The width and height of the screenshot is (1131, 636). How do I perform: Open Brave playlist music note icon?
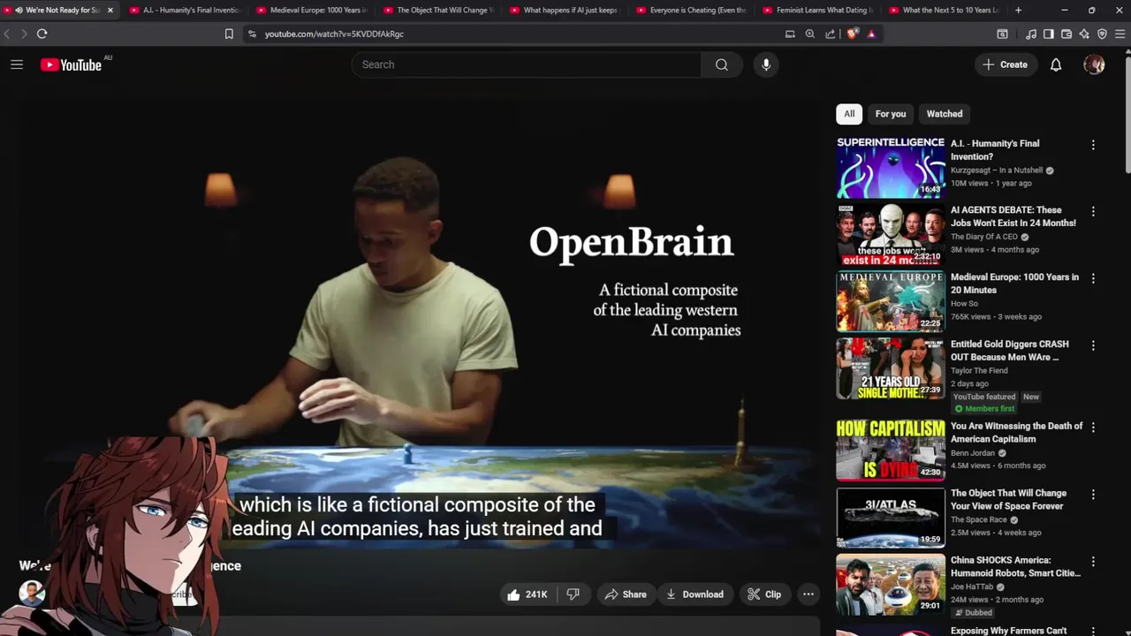pyautogui.click(x=1031, y=34)
